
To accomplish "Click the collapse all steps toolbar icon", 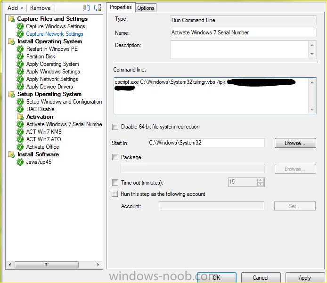I will point(98,8).
